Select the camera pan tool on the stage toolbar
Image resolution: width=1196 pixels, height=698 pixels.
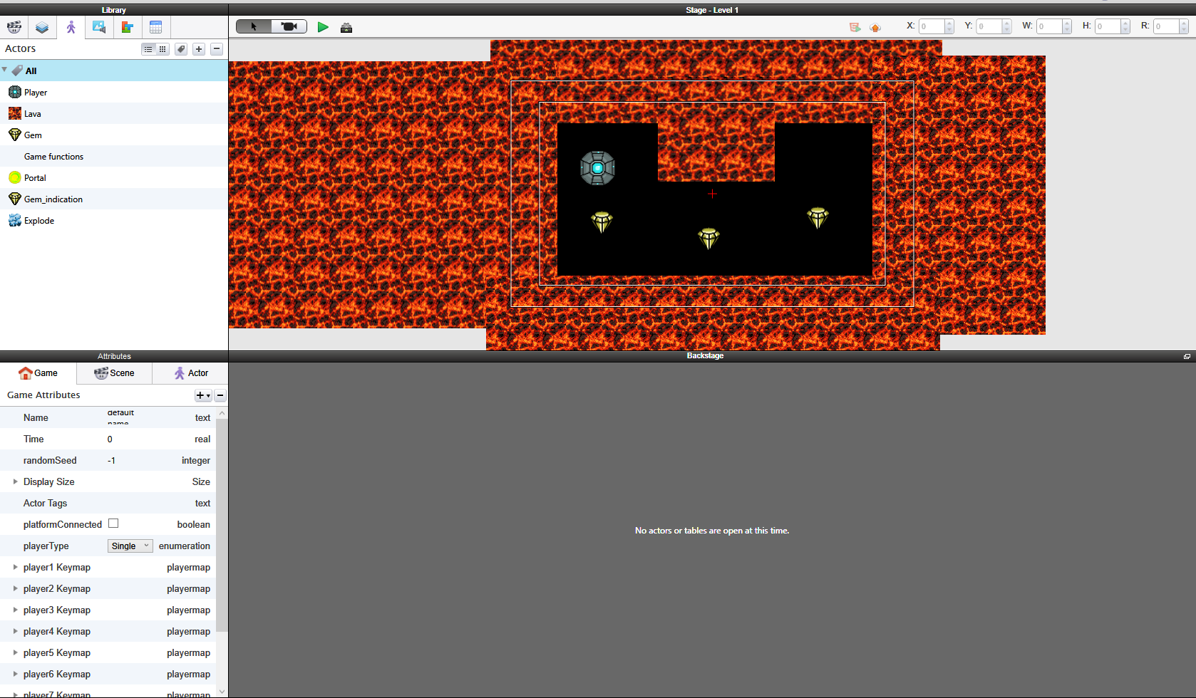[x=289, y=26]
